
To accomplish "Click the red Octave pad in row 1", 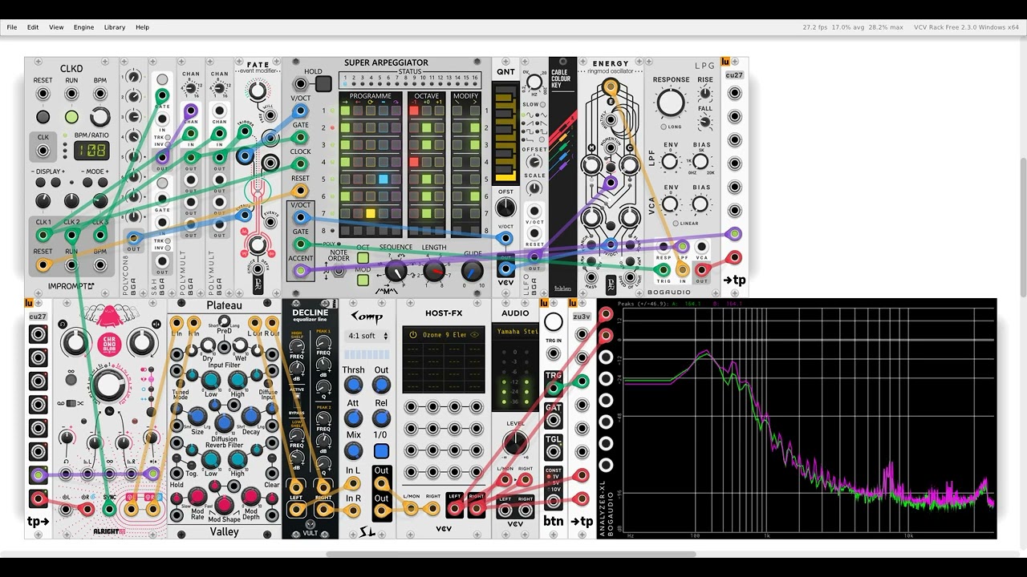I will pyautogui.click(x=414, y=111).
